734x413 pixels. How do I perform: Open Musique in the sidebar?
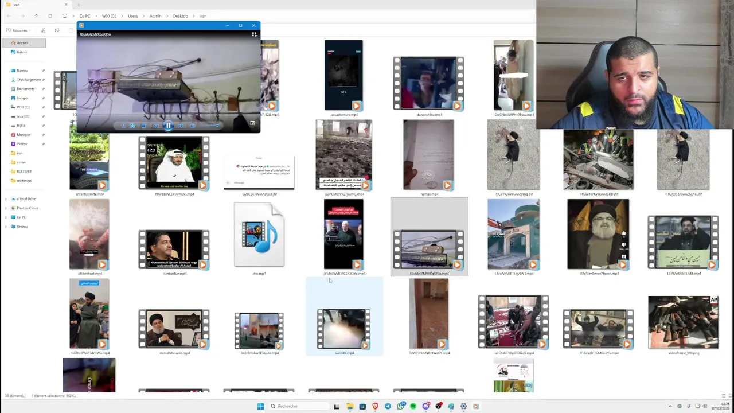pos(23,135)
